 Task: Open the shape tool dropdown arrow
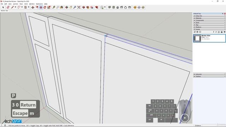tap(29, 7)
